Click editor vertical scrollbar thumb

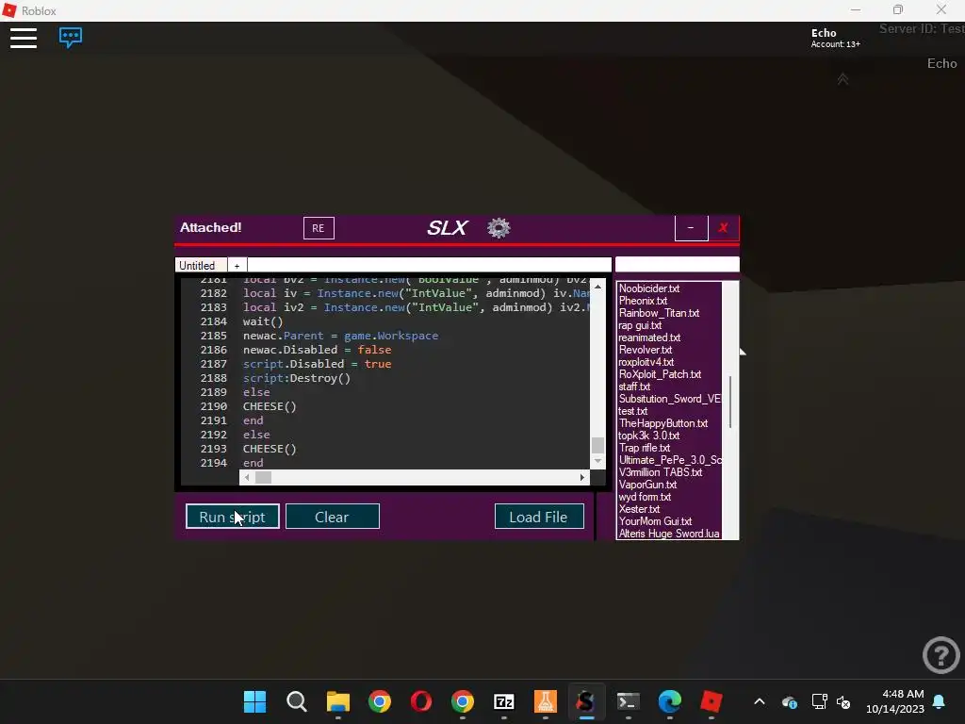[x=597, y=445]
